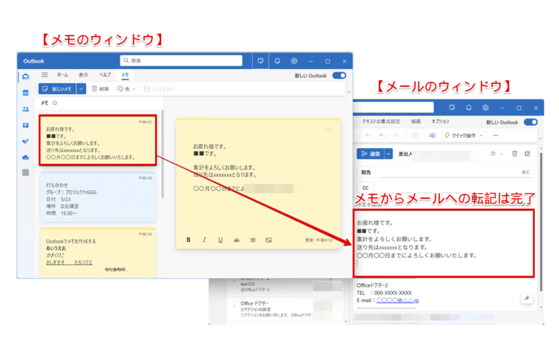Open オプション tab in mail window
Image resolution: width=559 pixels, height=350 pixels.
click(x=441, y=122)
